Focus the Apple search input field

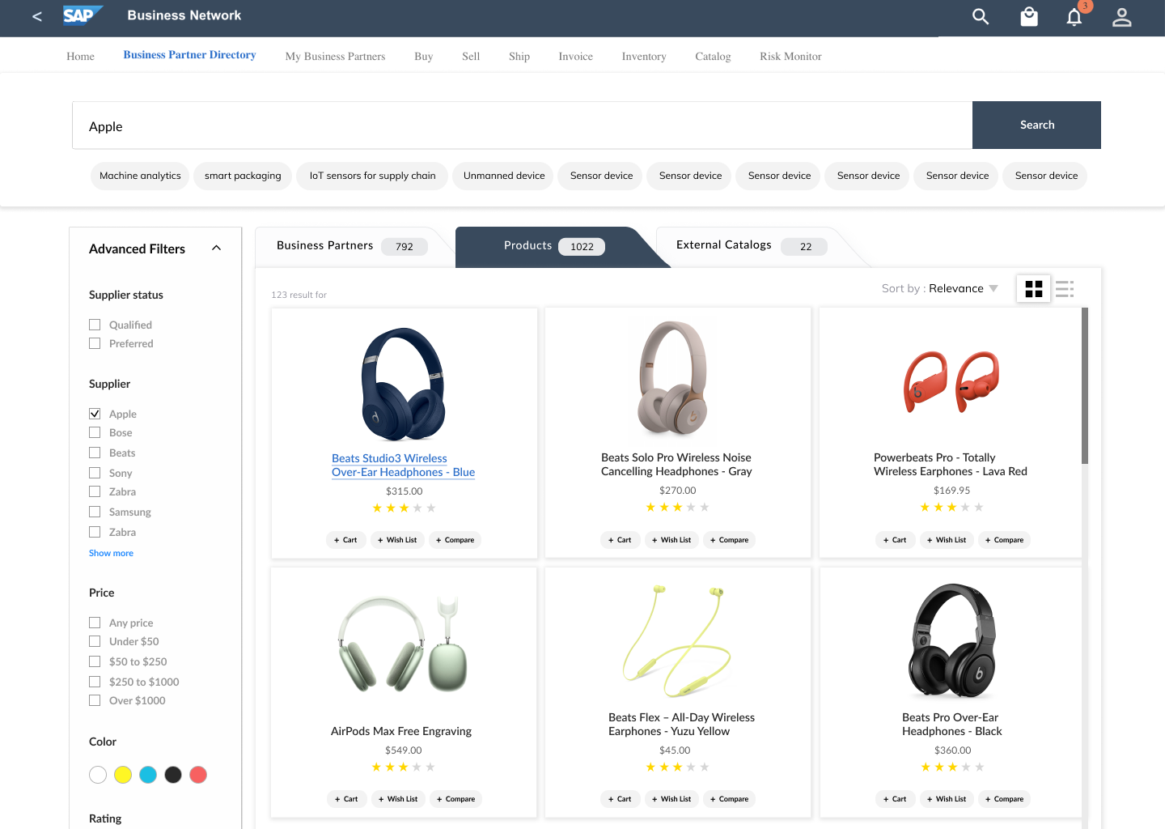(522, 125)
